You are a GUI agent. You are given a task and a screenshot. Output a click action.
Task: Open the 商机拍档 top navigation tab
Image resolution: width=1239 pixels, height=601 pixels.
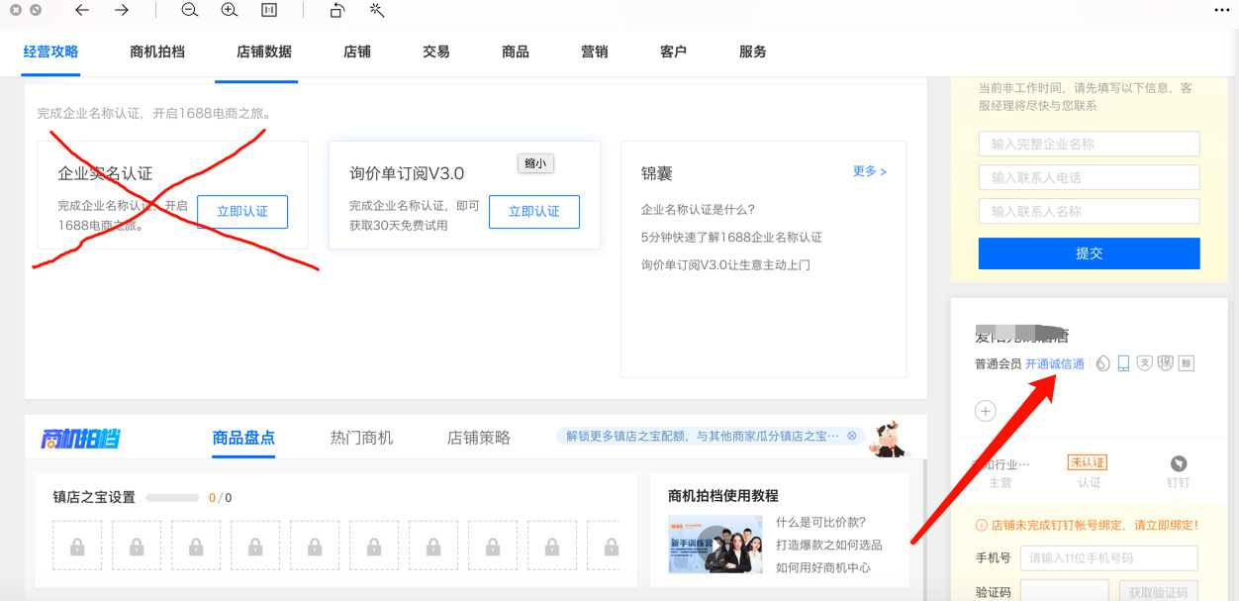tap(157, 51)
